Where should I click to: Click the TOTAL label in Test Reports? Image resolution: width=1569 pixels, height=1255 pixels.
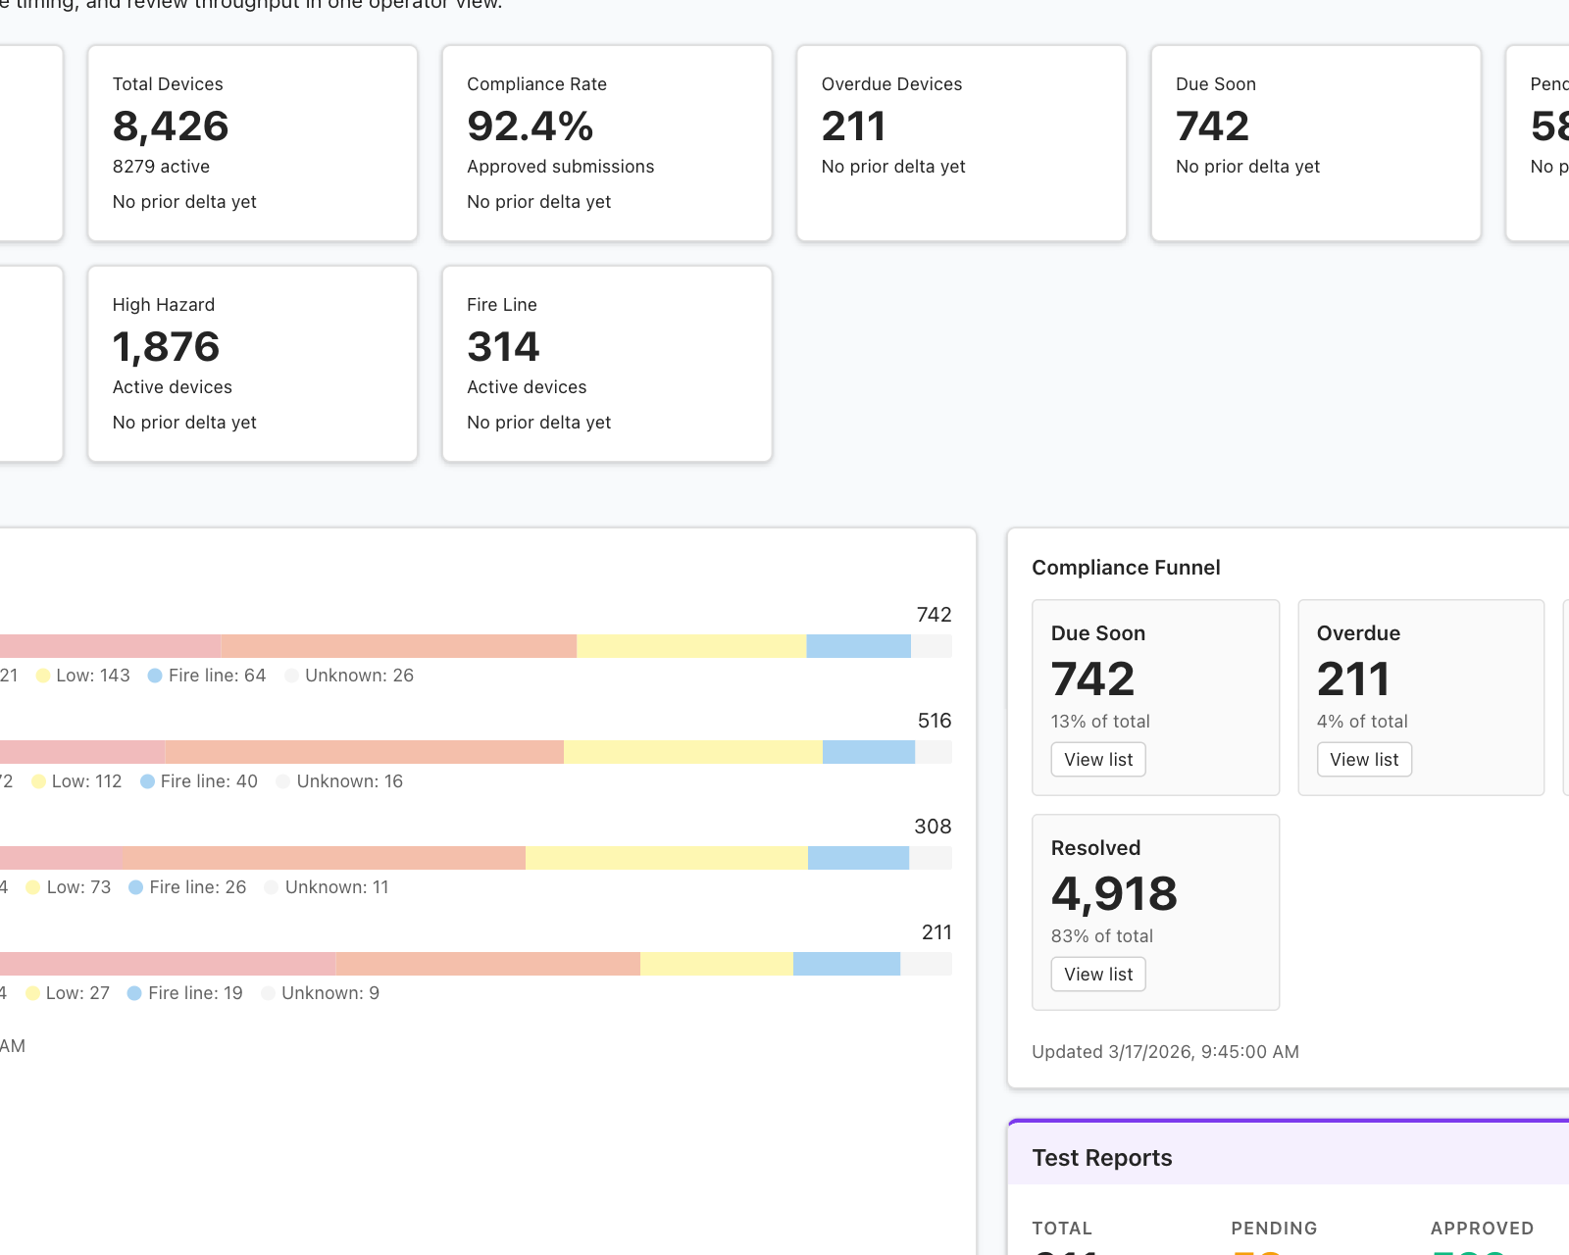tap(1062, 1229)
